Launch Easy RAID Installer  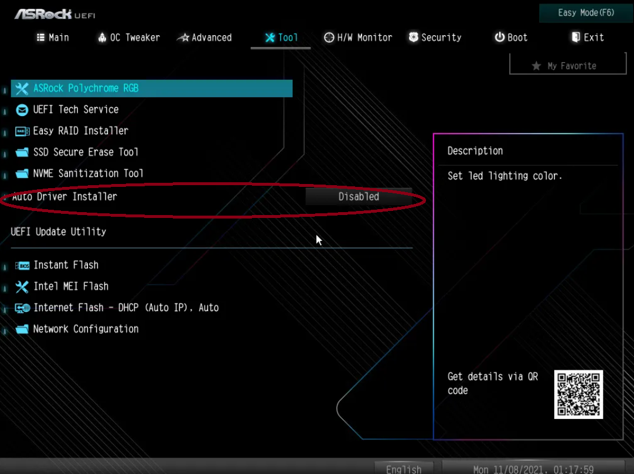pyautogui.click(x=80, y=131)
